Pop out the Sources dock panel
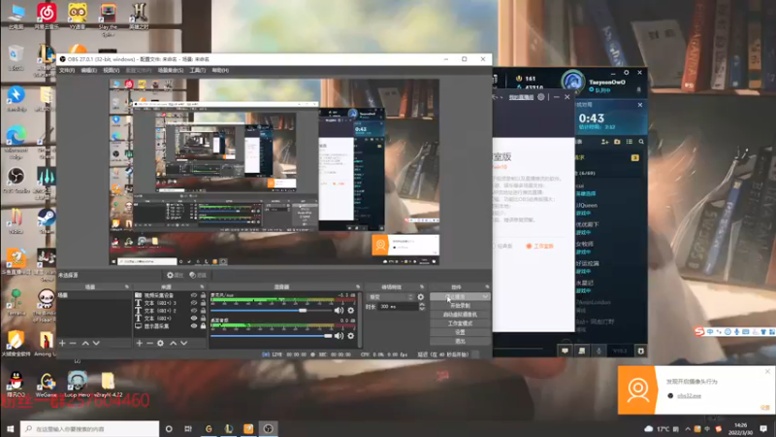This screenshot has width=776, height=437. (202, 286)
